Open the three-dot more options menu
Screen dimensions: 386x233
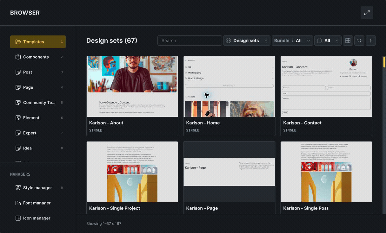[x=371, y=41]
